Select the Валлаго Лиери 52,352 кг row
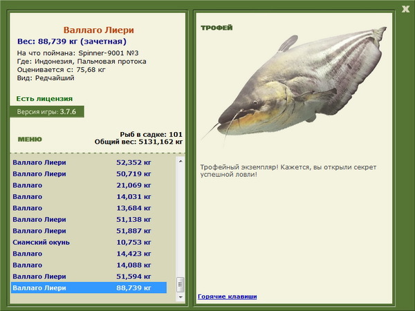Image resolution: width=415 pixels, height=311 pixels. pos(89,162)
